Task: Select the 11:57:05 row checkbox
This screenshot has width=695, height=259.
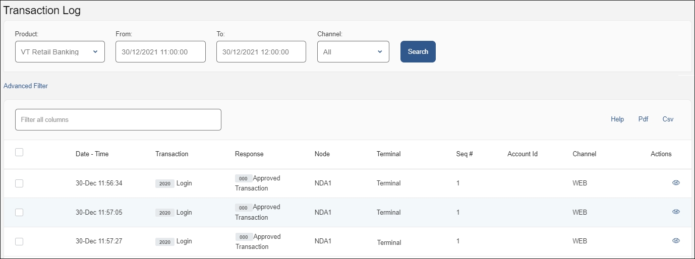Action: tap(19, 213)
